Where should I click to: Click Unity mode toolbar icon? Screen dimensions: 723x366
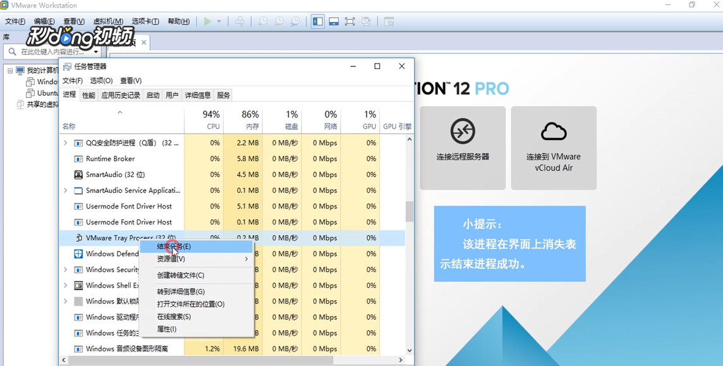click(366, 21)
